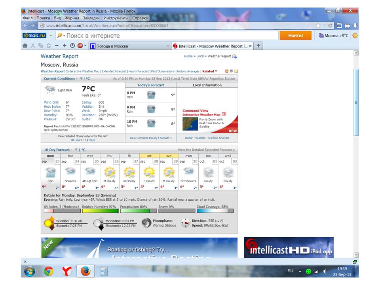The height and width of the screenshot is (285, 380).
Task: Open the dropdown arrow next to mail.ru logo
Action: pos(51,36)
